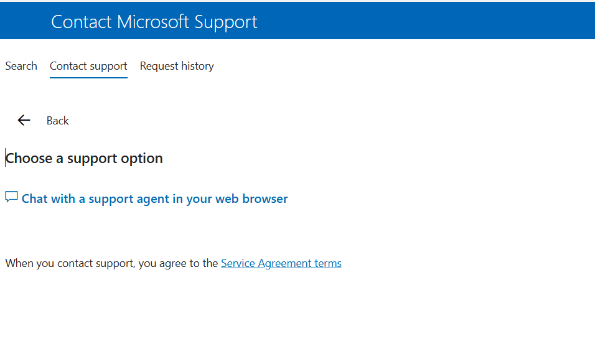This screenshot has height=341, width=595.
Task: Start chat with a support agent link
Action: pyautogui.click(x=154, y=199)
